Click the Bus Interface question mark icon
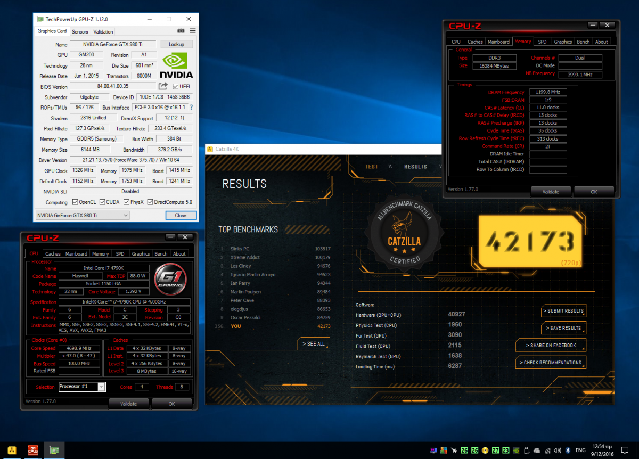The width and height of the screenshot is (639, 459). (191, 108)
